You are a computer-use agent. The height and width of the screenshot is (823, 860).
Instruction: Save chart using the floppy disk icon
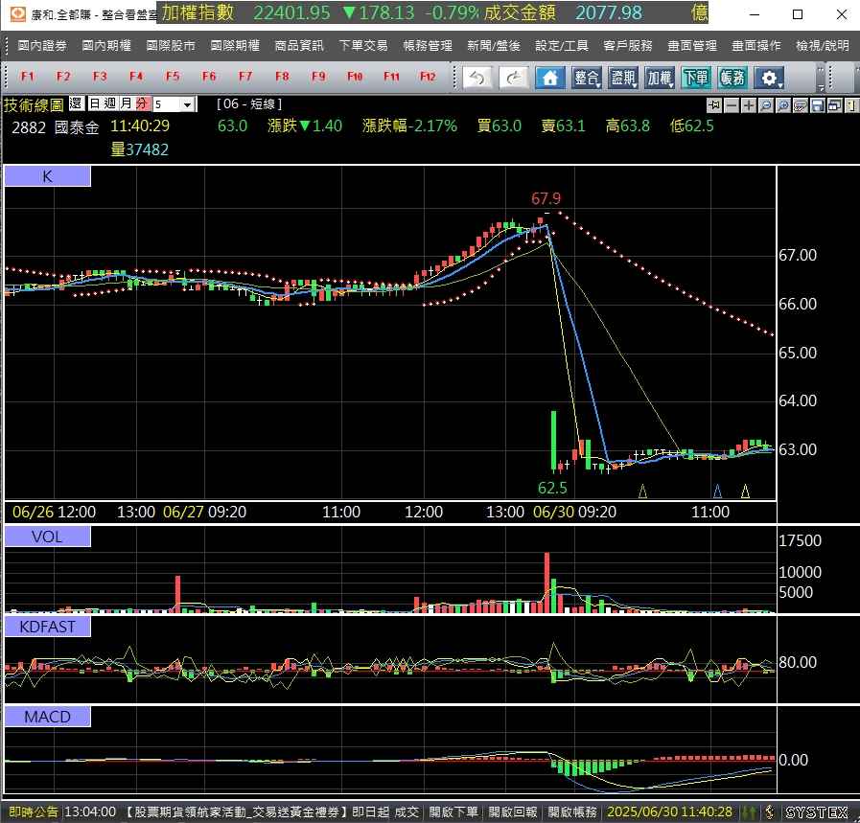818,105
